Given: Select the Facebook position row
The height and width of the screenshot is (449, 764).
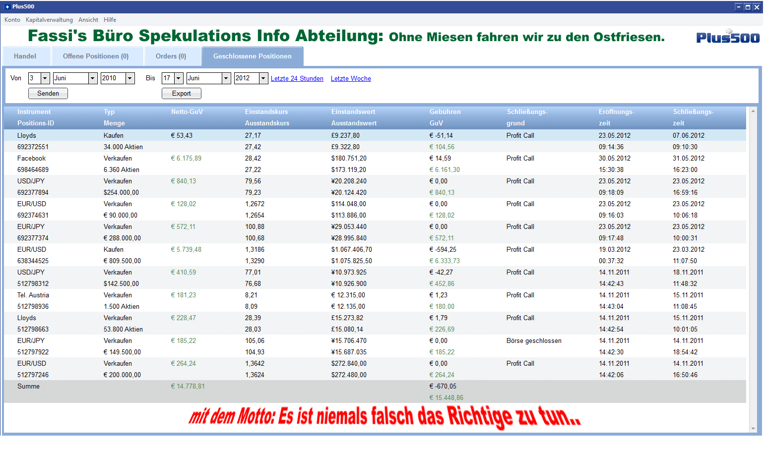Looking at the screenshot, I should [375, 164].
